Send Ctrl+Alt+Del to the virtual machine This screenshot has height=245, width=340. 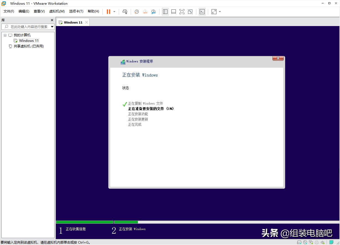pyautogui.click(x=125, y=12)
